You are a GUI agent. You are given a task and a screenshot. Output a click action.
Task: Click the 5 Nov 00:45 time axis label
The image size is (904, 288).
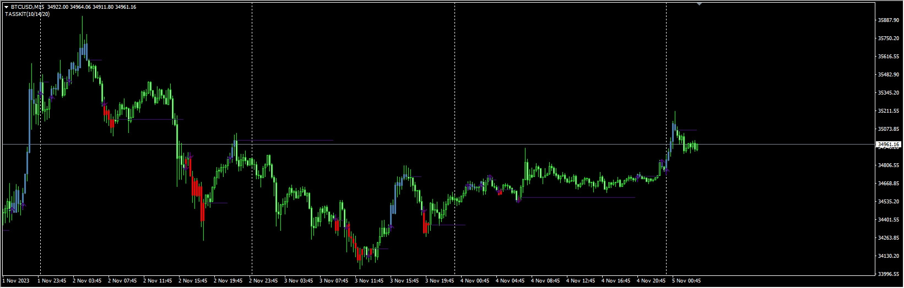click(687, 281)
